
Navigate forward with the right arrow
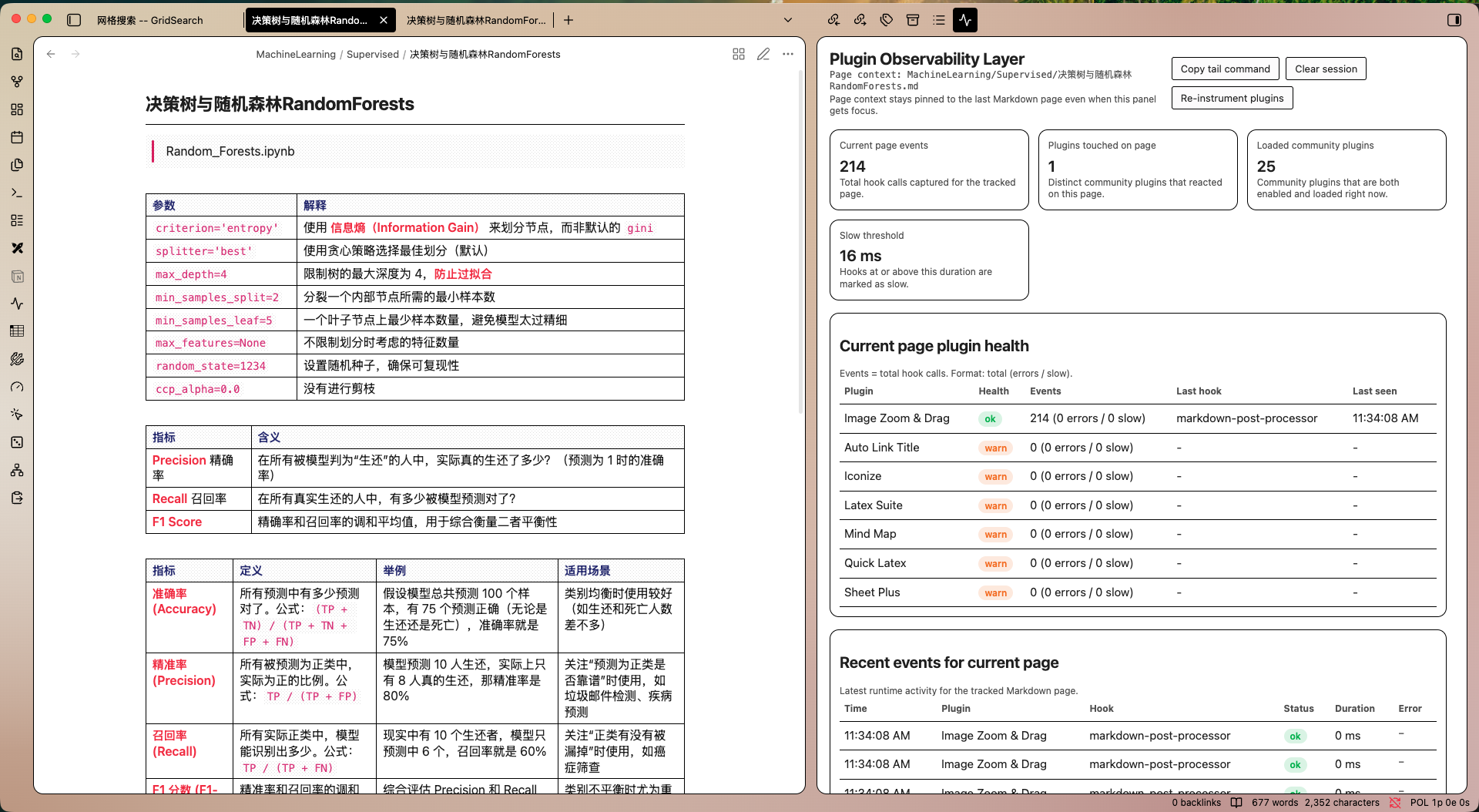click(75, 54)
